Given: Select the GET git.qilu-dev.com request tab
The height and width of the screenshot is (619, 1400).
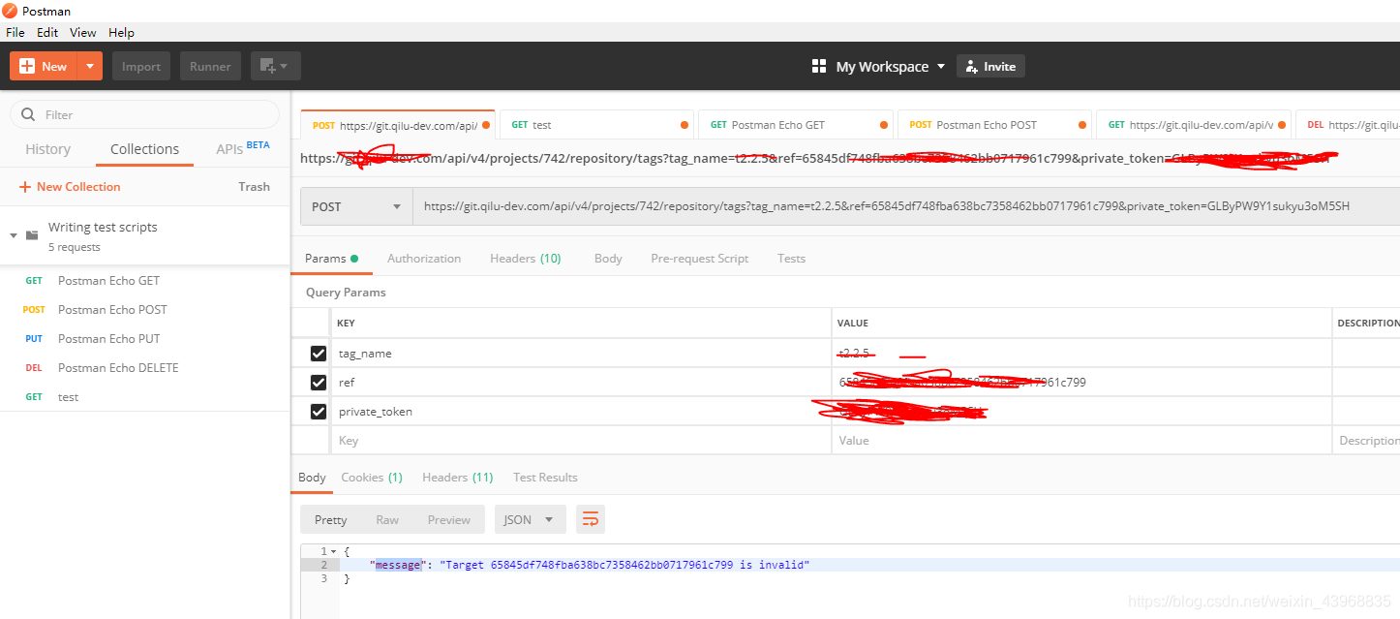Looking at the screenshot, I should click(x=1194, y=125).
